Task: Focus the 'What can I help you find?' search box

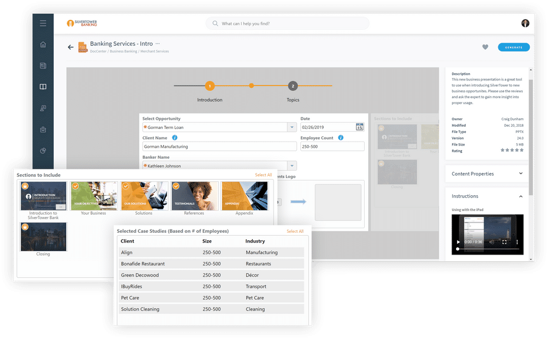Action: [287, 23]
